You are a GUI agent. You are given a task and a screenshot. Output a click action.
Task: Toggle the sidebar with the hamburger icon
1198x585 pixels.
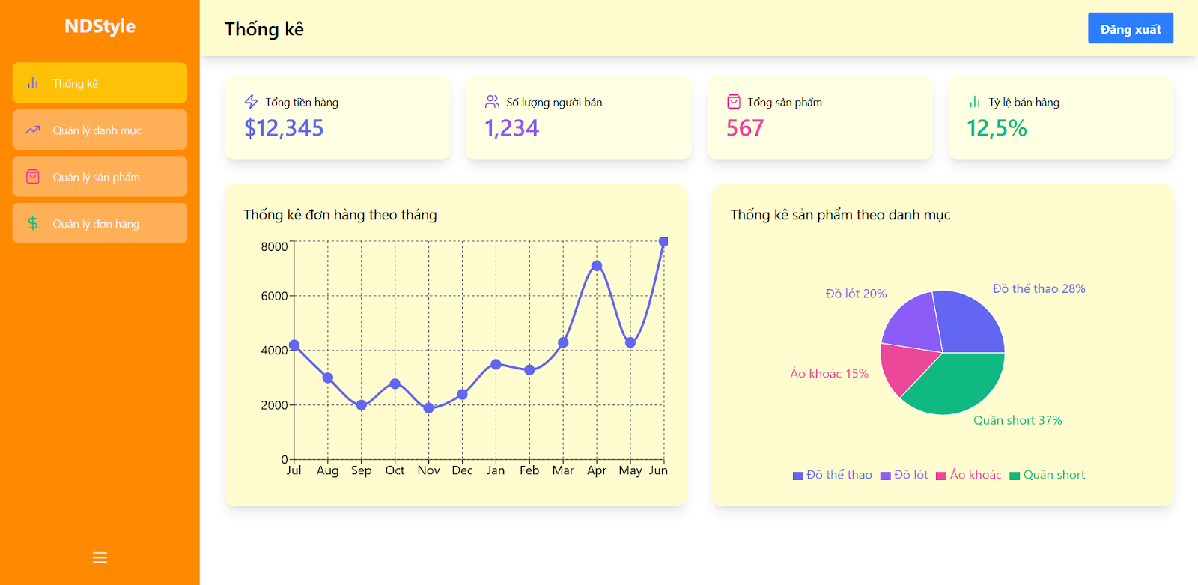point(100,557)
